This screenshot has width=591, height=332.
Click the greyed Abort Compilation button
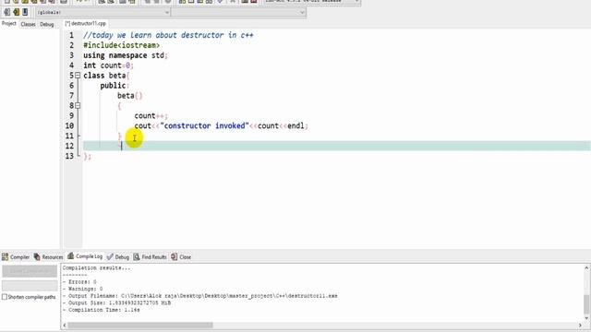tap(30, 271)
